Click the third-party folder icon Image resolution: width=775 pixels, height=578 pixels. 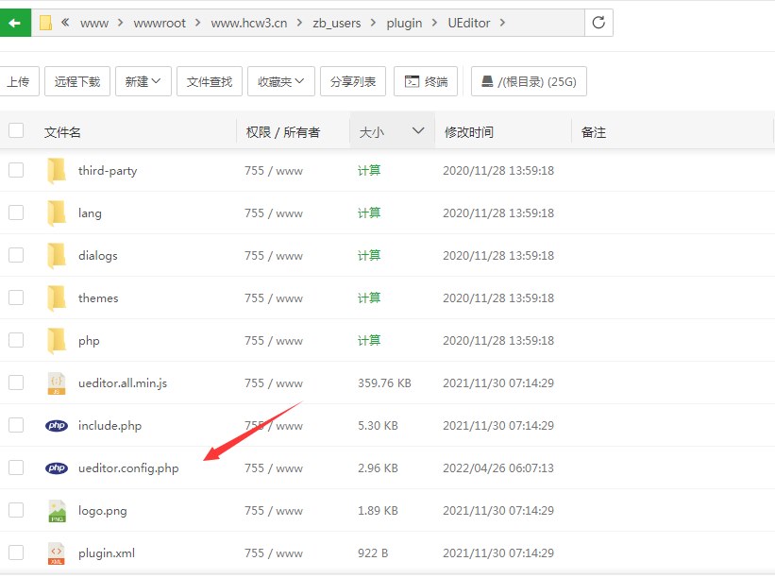tap(57, 170)
